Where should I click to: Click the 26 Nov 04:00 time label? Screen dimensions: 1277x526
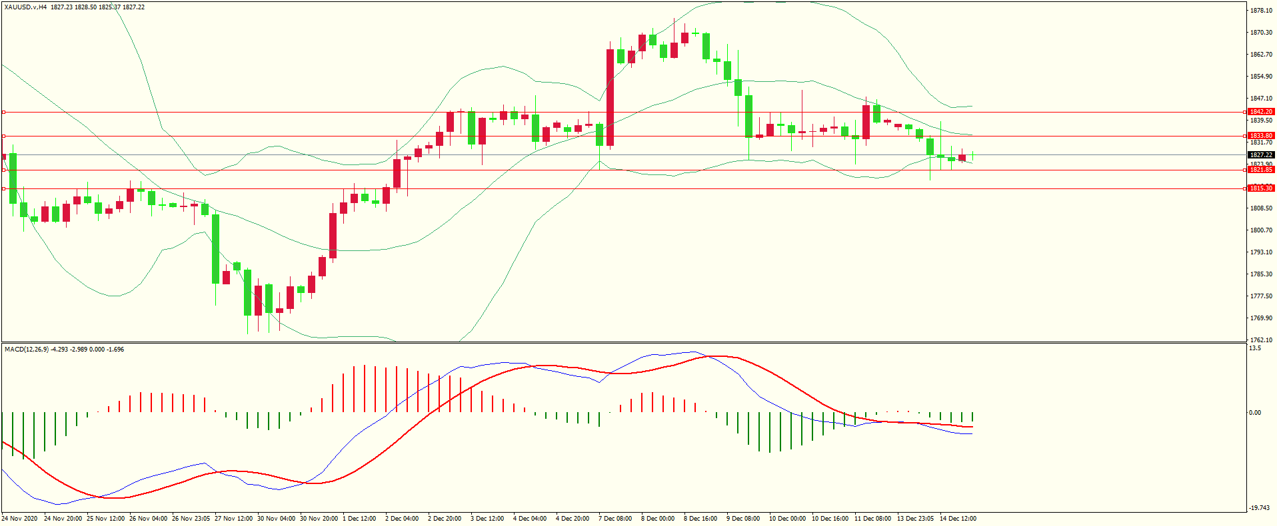(x=148, y=519)
